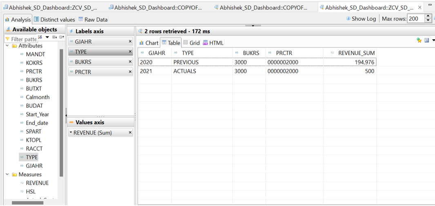Click the Show Log button
This screenshot has height=206, width=435.
click(361, 18)
